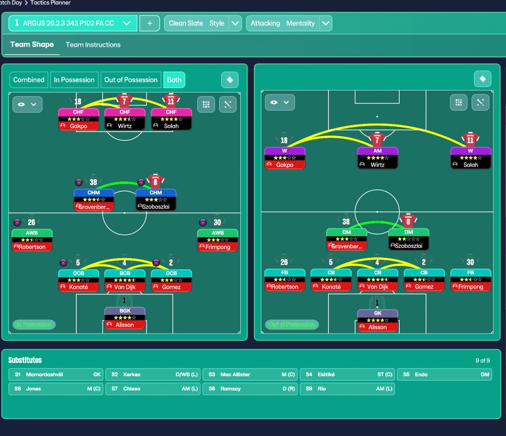The height and width of the screenshot is (436, 506).
Task: Click the number 11 shirt above Salah's W card
Action: (470, 140)
